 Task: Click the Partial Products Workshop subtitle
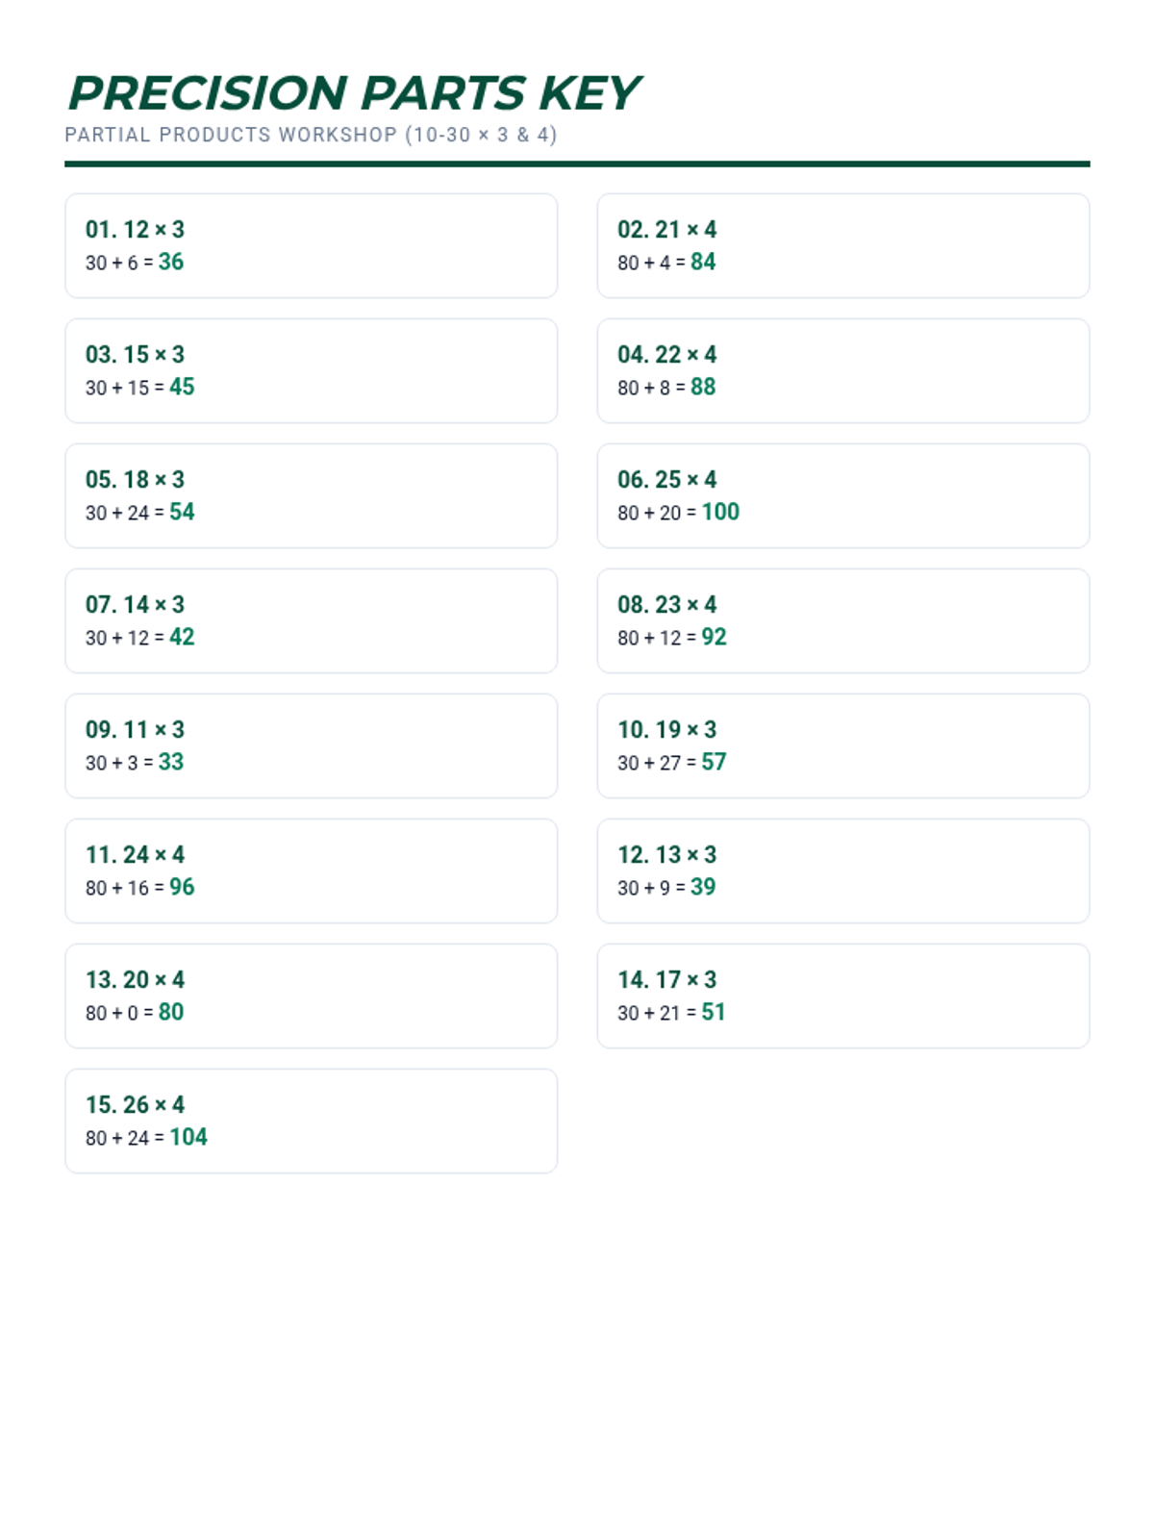311,135
